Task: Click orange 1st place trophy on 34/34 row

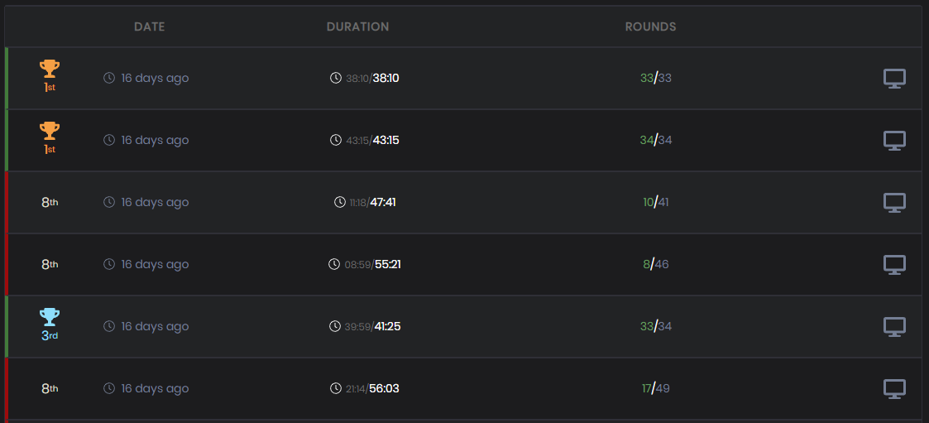Action: click(50, 131)
